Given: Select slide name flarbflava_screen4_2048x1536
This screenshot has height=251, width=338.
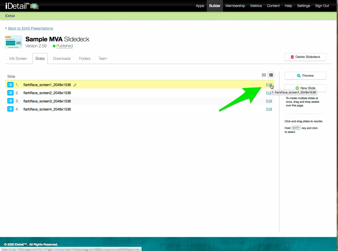Looking at the screenshot, I should (47, 109).
